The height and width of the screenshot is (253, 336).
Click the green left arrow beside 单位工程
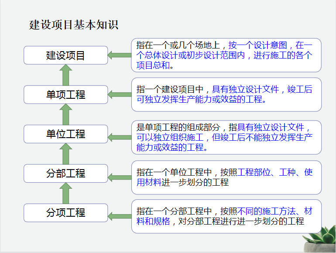(x=120, y=137)
